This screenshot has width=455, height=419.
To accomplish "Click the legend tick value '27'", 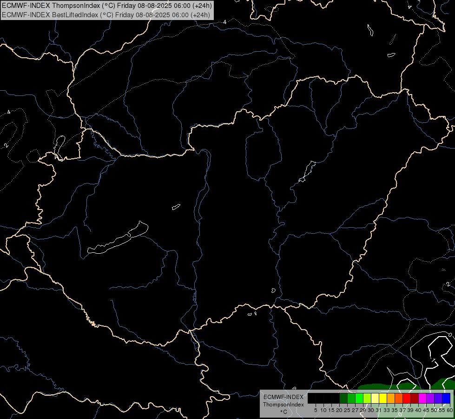I will click(x=355, y=410).
